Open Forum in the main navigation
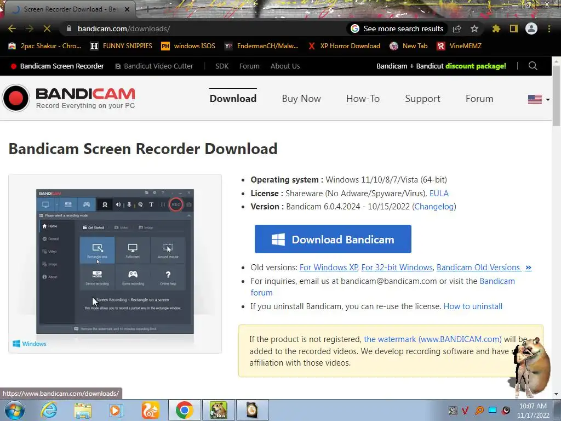This screenshot has width=561, height=421. [x=479, y=99]
